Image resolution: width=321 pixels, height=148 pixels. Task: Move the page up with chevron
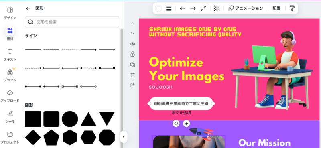[133, 23]
